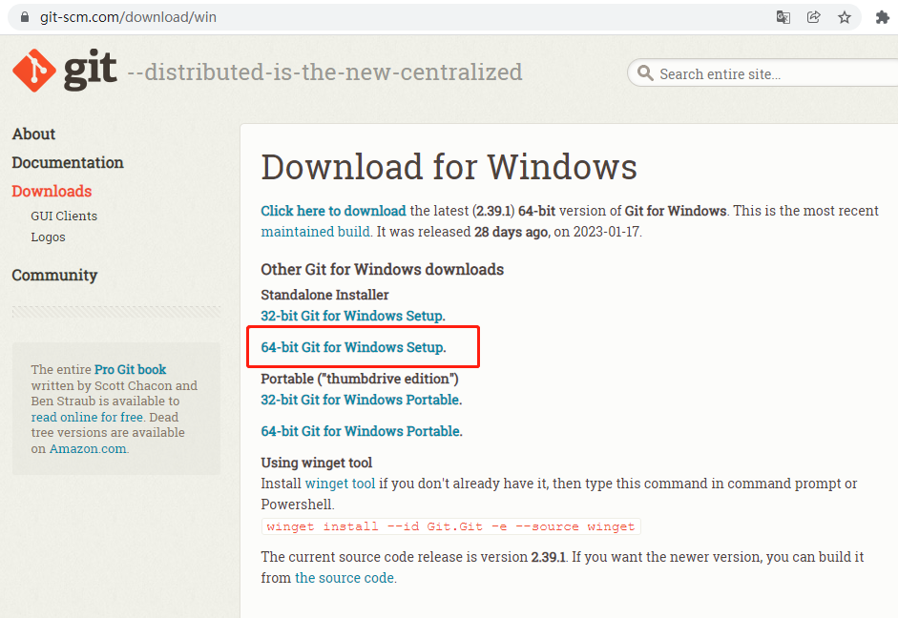Open the Documentation section
Viewport: 898px width, 618px height.
click(x=68, y=162)
